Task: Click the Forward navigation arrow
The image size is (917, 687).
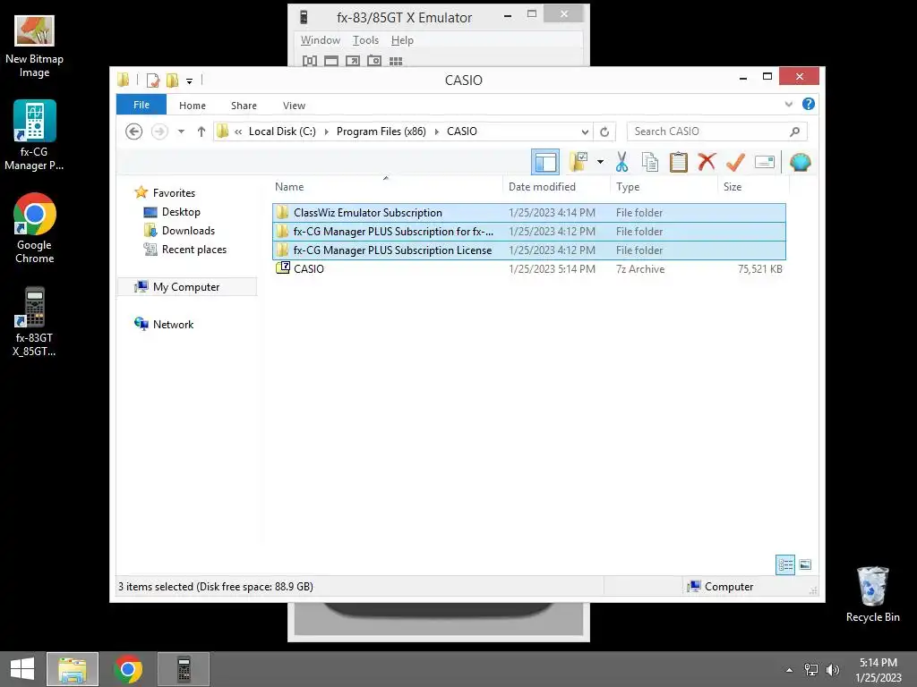Action: pyautogui.click(x=159, y=131)
